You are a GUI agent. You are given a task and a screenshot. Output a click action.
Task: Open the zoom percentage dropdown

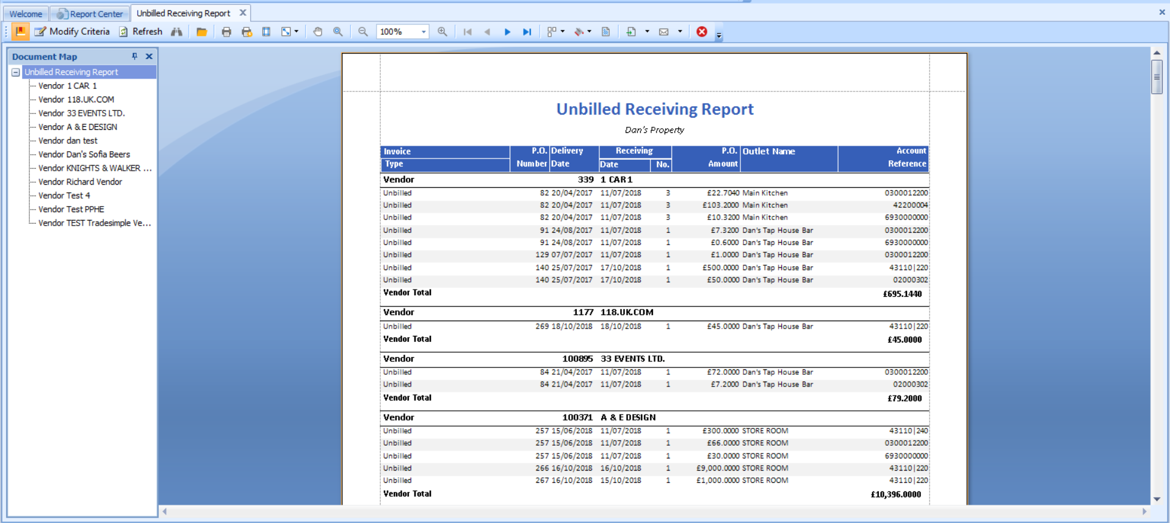(424, 32)
